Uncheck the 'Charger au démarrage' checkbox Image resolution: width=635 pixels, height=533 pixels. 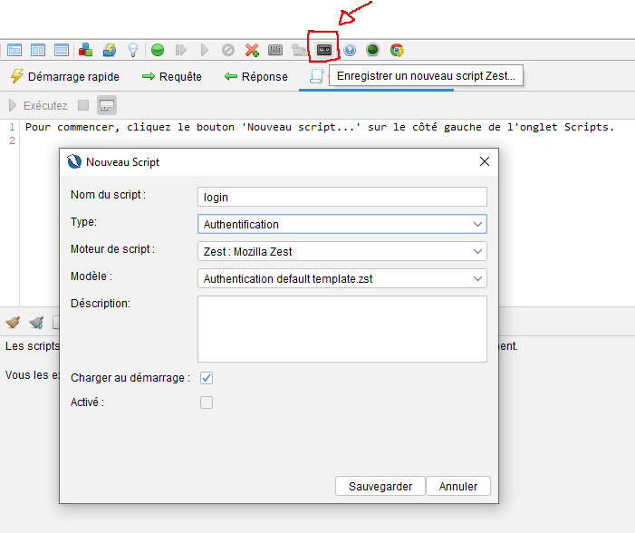[207, 378]
